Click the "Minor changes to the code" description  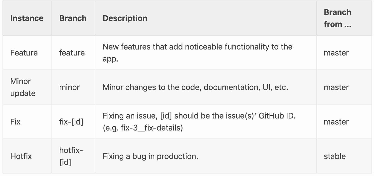point(195,87)
